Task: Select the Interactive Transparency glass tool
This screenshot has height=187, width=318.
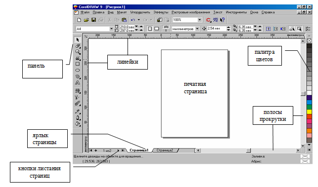Action: point(78,97)
